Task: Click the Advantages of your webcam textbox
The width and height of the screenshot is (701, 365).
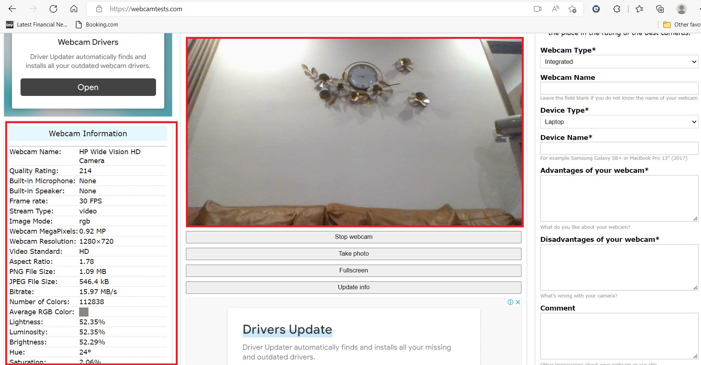Action: pos(619,198)
